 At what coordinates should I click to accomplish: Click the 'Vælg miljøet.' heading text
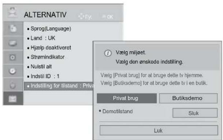(131, 52)
